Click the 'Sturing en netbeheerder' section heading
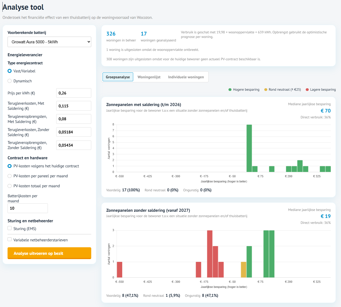The image size is (341, 307). point(30,221)
